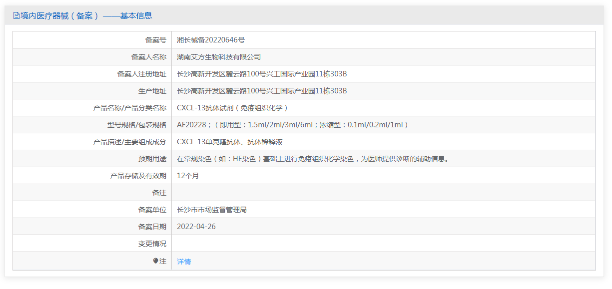Image resolution: width=612 pixels, height=289 pixels.
Task: Click the 预期用途 row label
Action: (152, 159)
